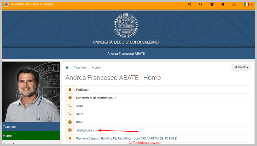257x146 pixels.
Task: Click the 'Università degli Studi di Salerno' banner title
Action: [x=126, y=42]
